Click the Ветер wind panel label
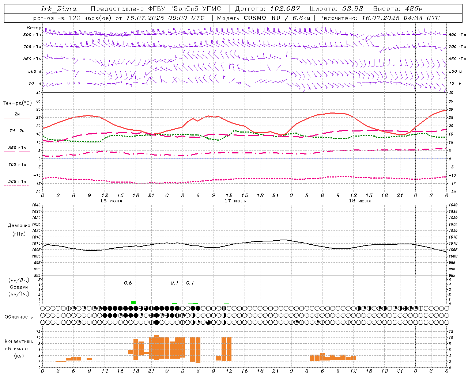Image resolution: width=468 pixels, height=374 pixels. pos(34,28)
